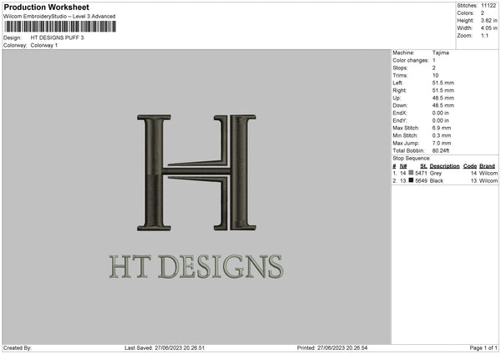501x354 pixels.
Task: Click the 'Stops:' label
Action: tap(400, 68)
